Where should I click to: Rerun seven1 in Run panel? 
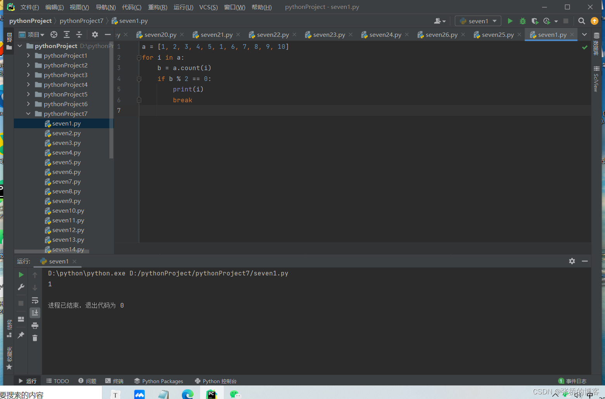tap(21, 275)
